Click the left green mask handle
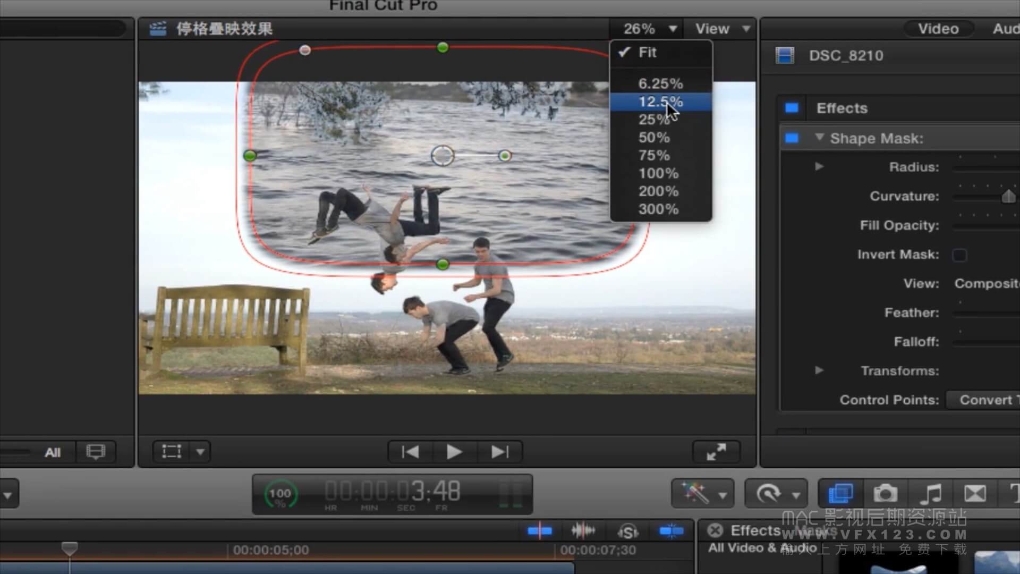This screenshot has height=574, width=1020. (250, 156)
